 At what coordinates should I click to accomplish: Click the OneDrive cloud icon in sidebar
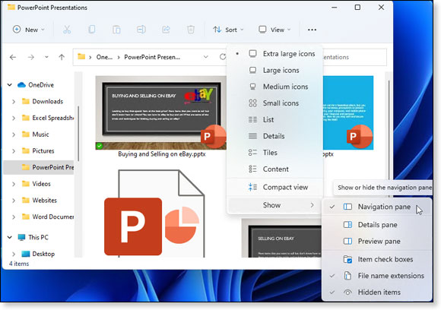coord(21,85)
